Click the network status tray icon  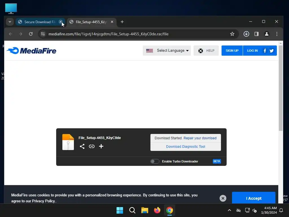point(247,210)
